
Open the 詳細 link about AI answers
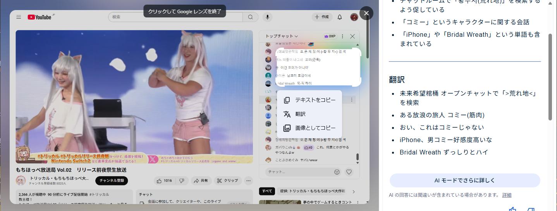(507, 195)
